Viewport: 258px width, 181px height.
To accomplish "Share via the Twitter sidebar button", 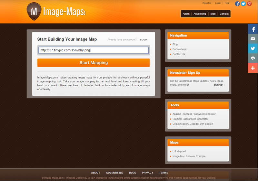I will click(x=253, y=48).
